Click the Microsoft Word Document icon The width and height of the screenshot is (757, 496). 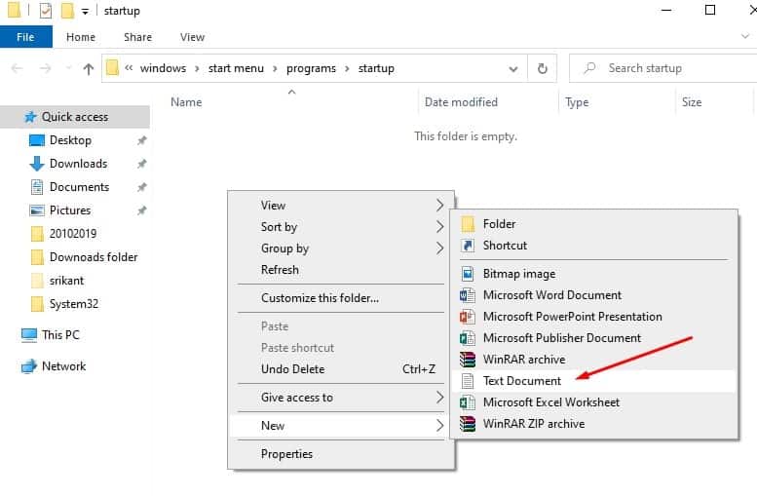(466, 295)
